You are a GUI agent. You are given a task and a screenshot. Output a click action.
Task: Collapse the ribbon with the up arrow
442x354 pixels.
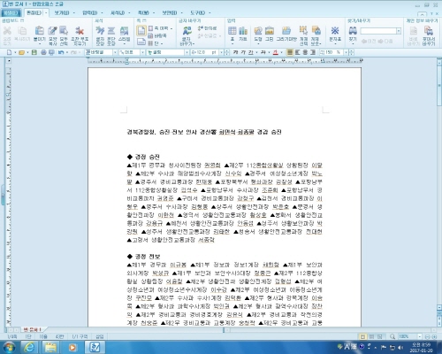pyautogui.click(x=422, y=14)
